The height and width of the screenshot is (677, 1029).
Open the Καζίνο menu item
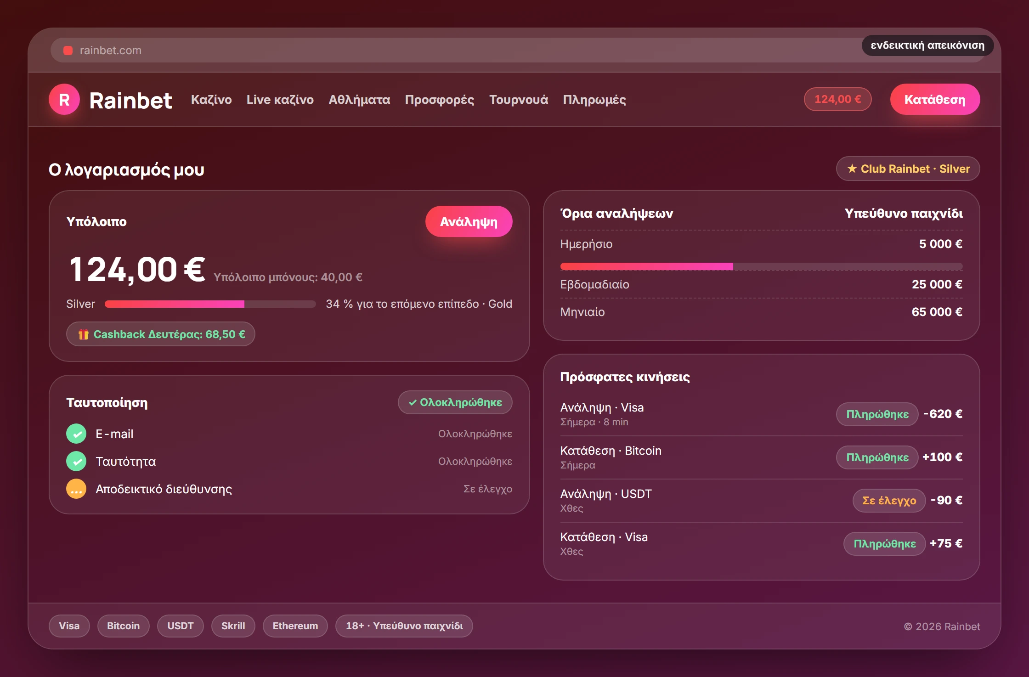[211, 100]
